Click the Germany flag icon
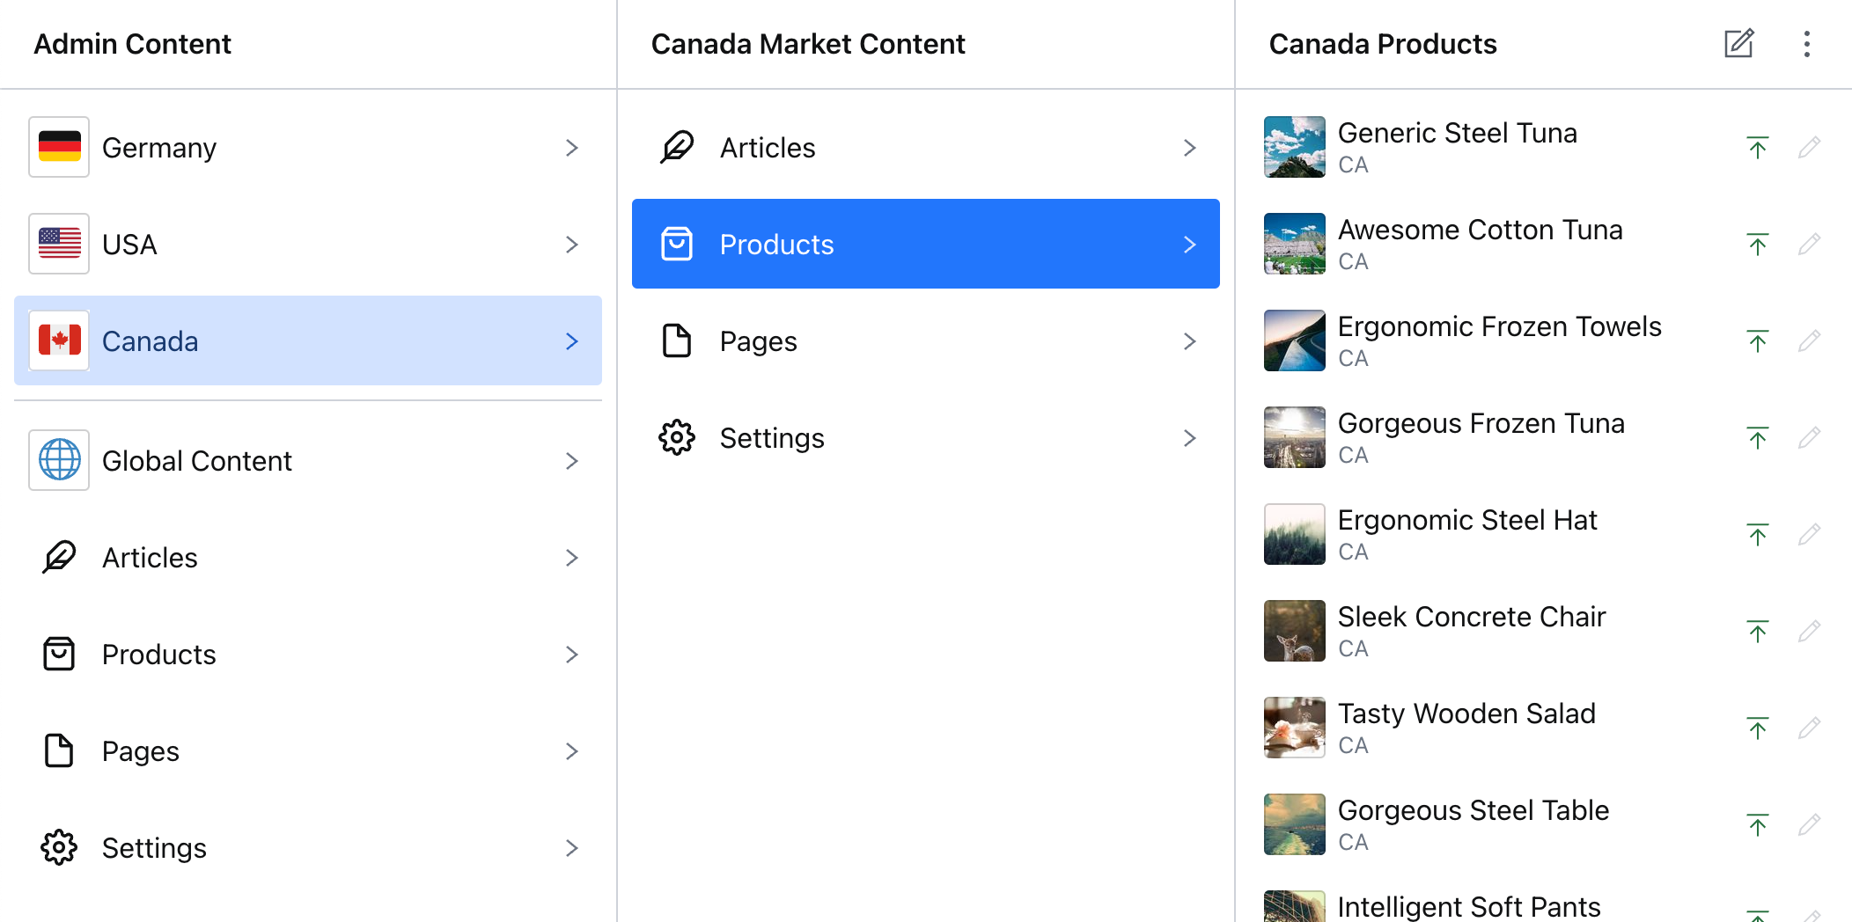1852x922 pixels. 59,147
